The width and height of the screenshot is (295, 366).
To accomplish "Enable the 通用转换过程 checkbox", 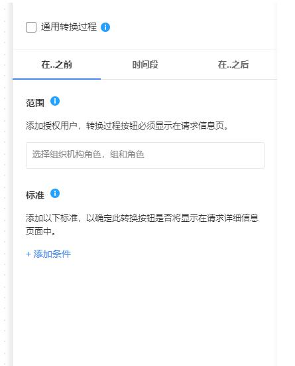I will [x=31, y=27].
